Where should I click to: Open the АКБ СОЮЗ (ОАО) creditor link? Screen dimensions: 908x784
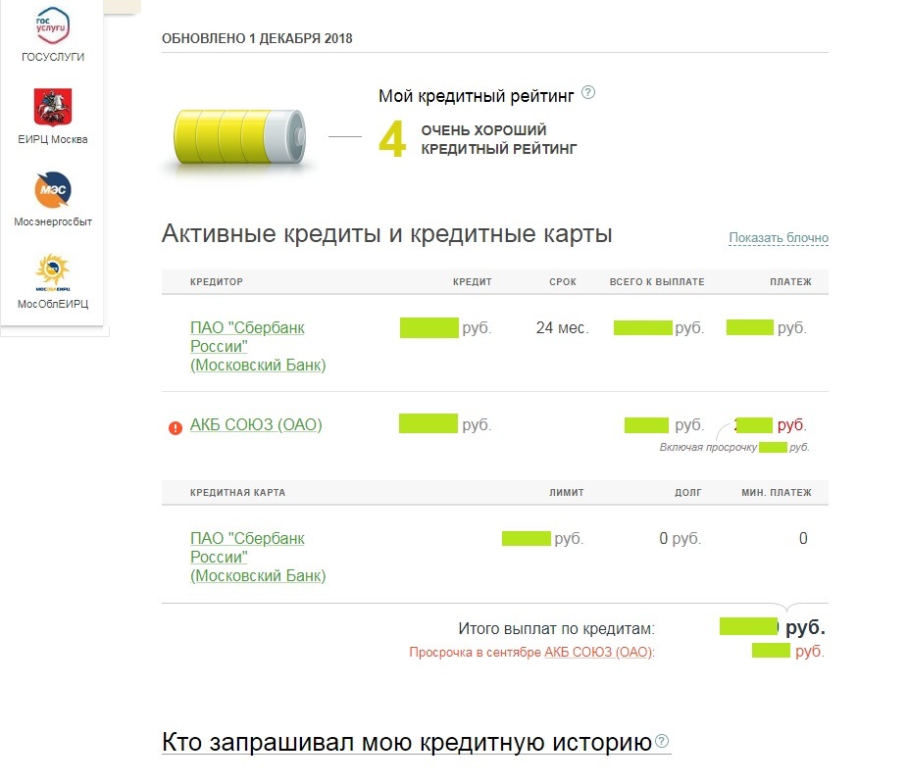point(256,424)
